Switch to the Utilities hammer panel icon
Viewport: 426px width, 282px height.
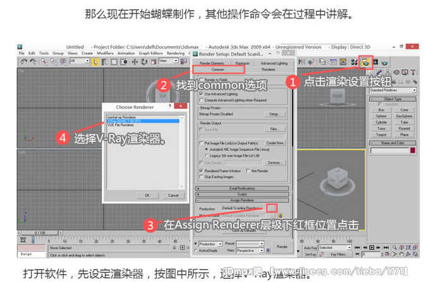(413, 72)
